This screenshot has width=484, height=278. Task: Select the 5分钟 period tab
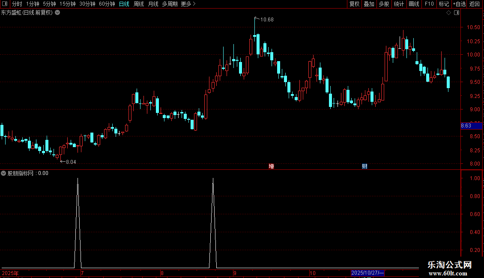pos(49,4)
